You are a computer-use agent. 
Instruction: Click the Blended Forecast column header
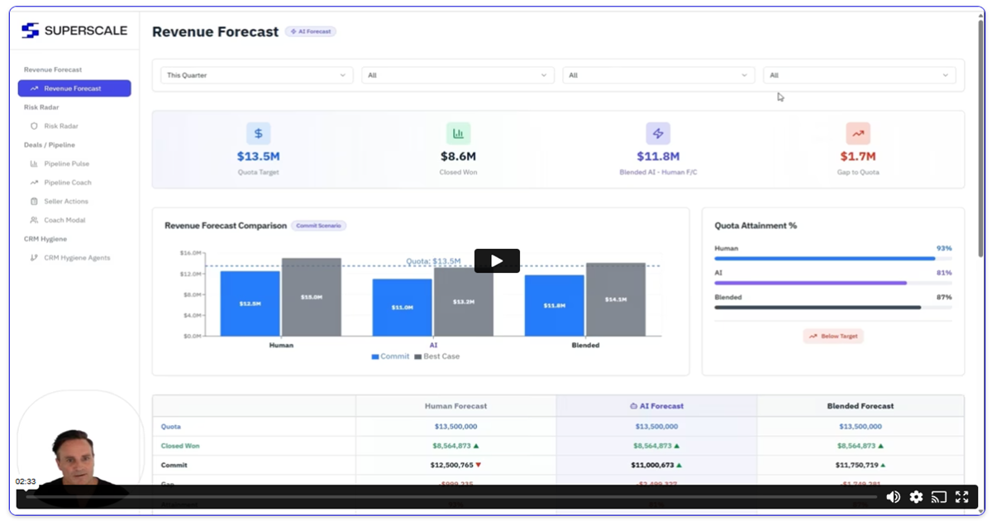[861, 406]
